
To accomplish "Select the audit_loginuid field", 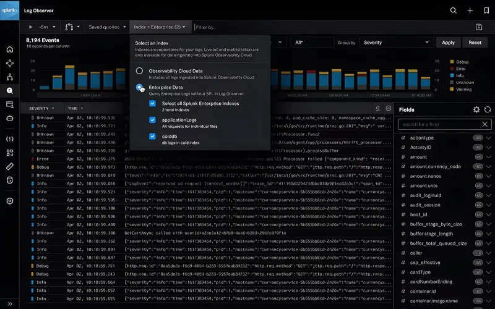I will (425, 195).
